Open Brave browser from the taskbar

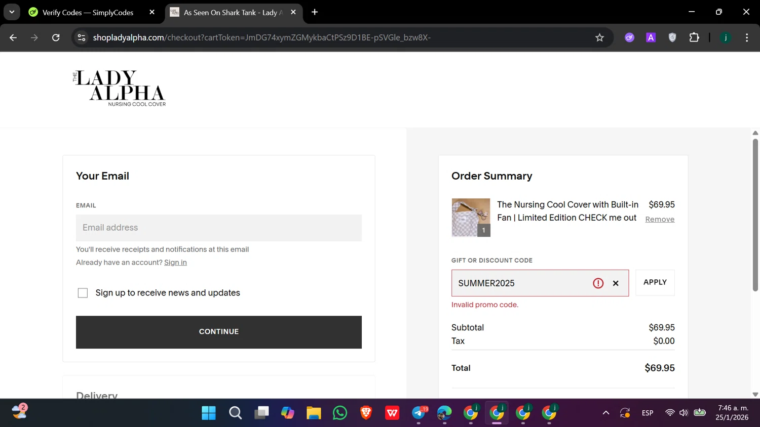coord(366,413)
